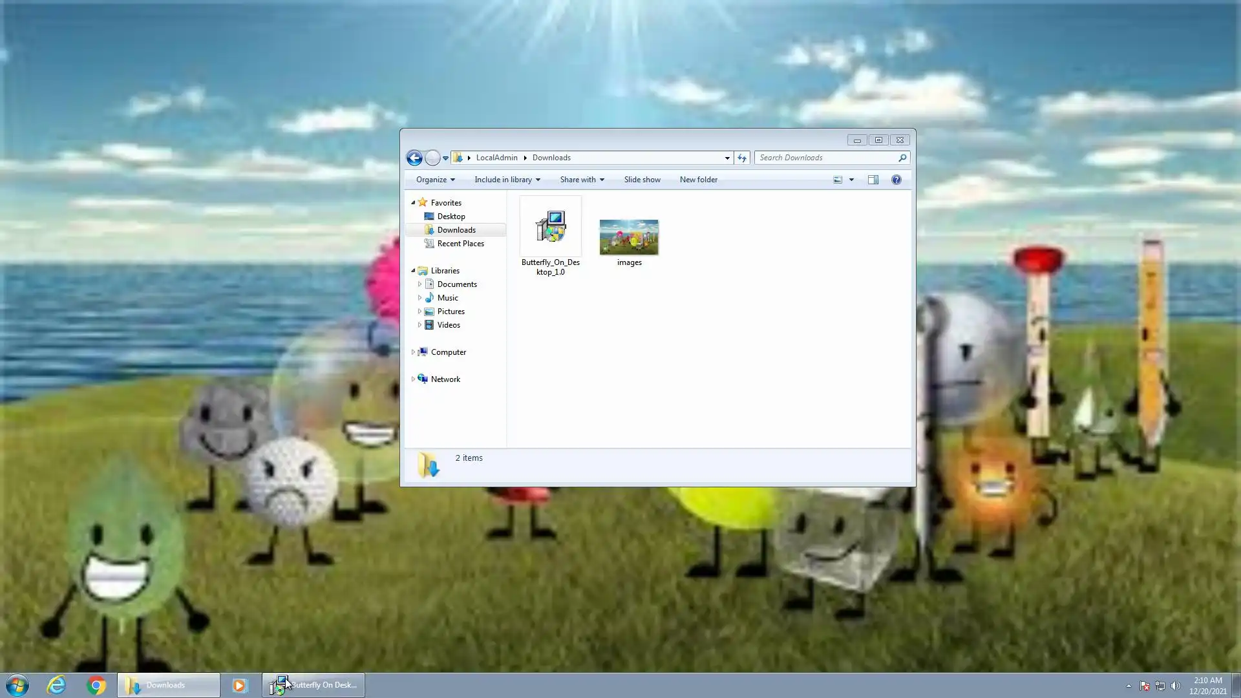Expand the view options arrow

[851, 180]
